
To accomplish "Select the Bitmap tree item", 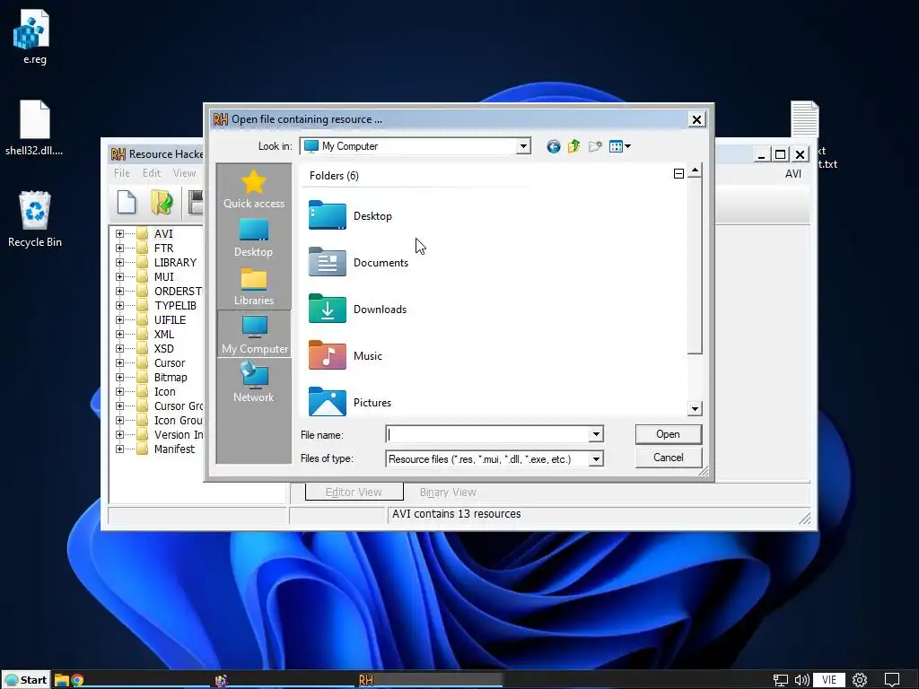I will coord(171,378).
